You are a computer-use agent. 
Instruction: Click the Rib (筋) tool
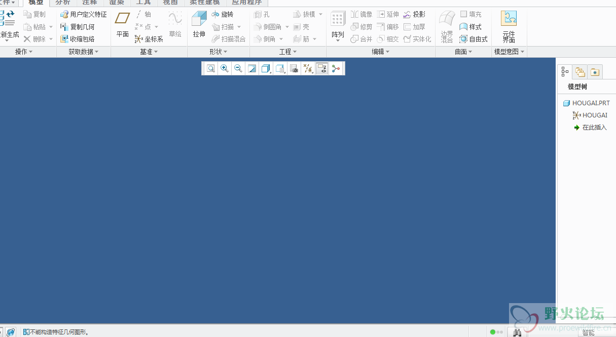tap(302, 39)
